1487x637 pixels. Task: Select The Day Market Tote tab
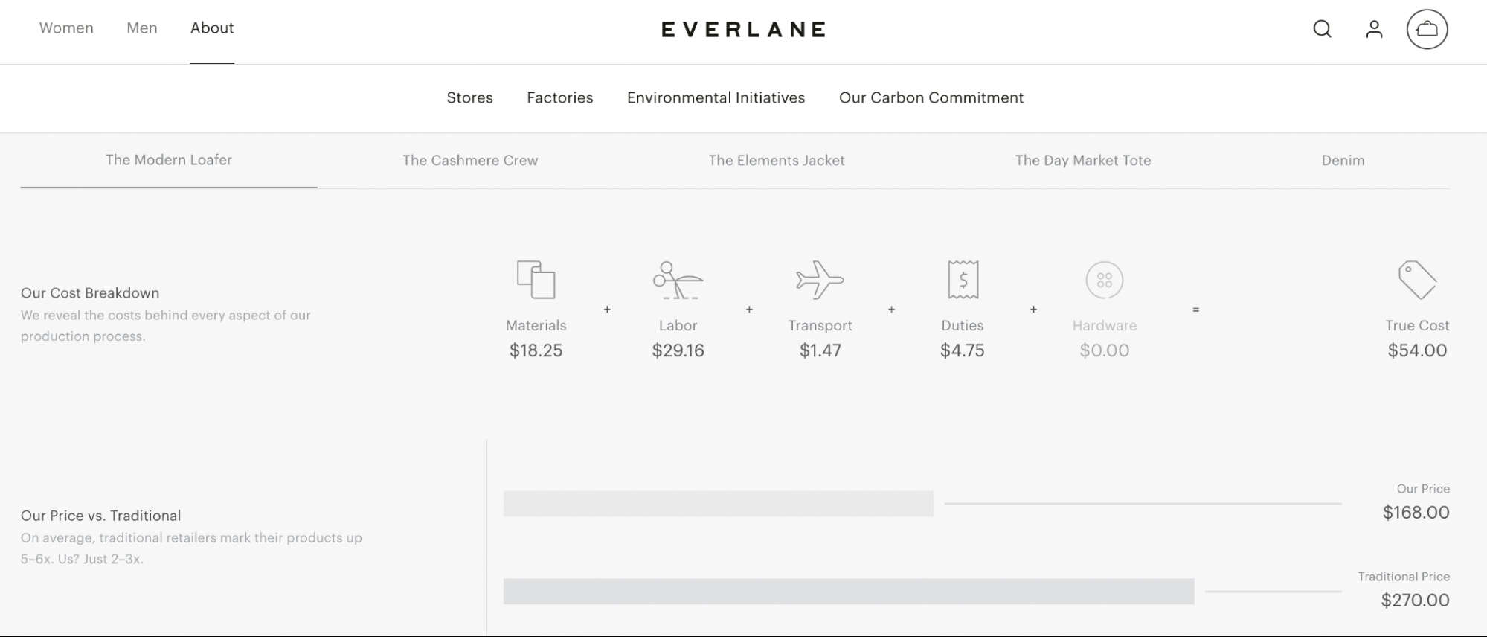pyautogui.click(x=1083, y=160)
